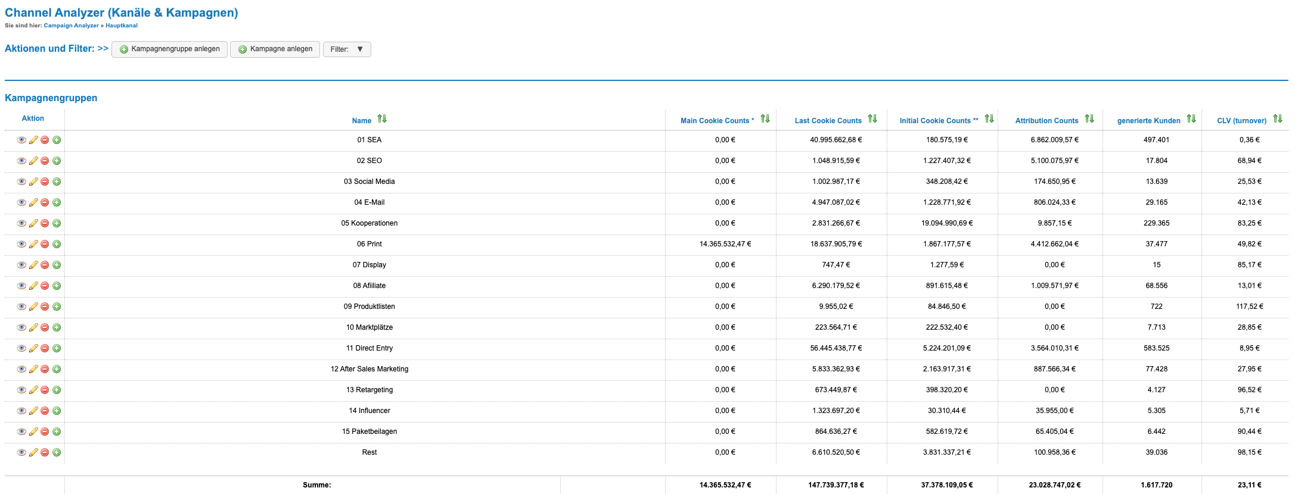Edit the 13 Retargeting group
The height and width of the screenshot is (494, 1295).
click(x=33, y=390)
